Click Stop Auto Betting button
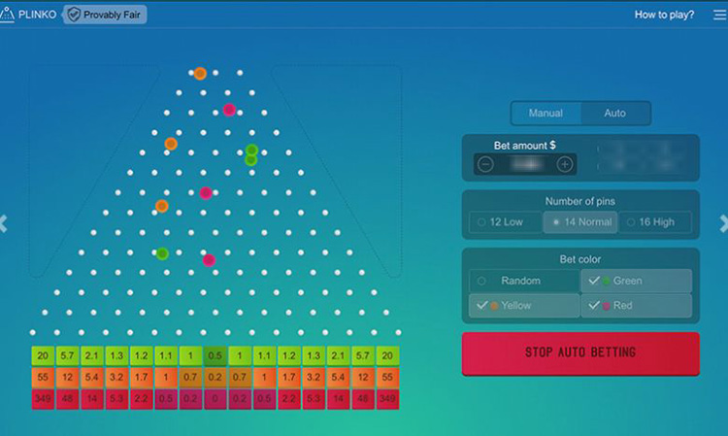Viewport: 728px width, 436px height. click(x=580, y=352)
